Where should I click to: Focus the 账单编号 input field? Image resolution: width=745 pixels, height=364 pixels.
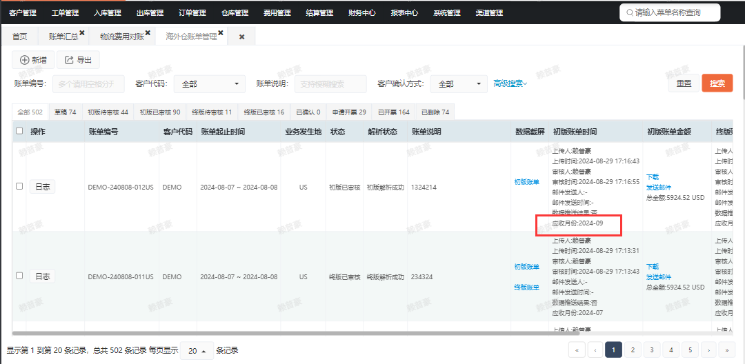tap(88, 84)
